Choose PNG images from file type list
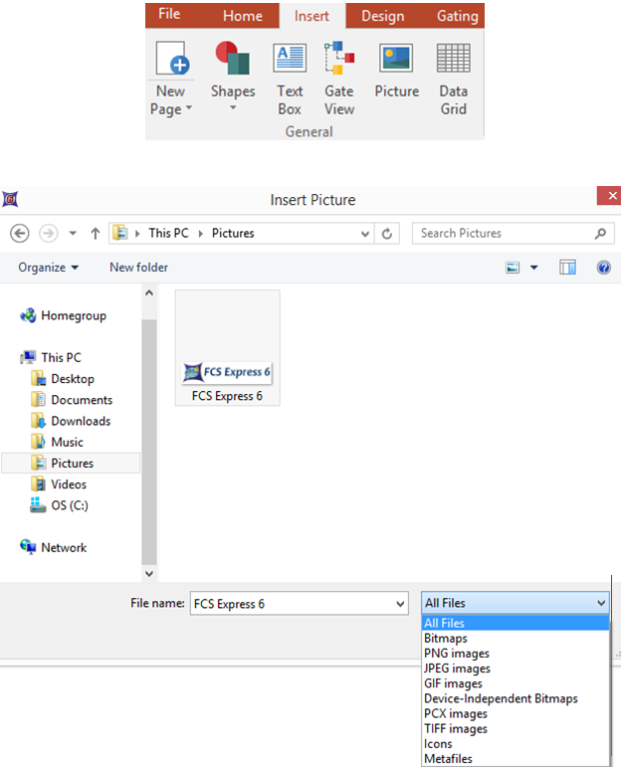The width and height of the screenshot is (621, 771). pyautogui.click(x=457, y=654)
